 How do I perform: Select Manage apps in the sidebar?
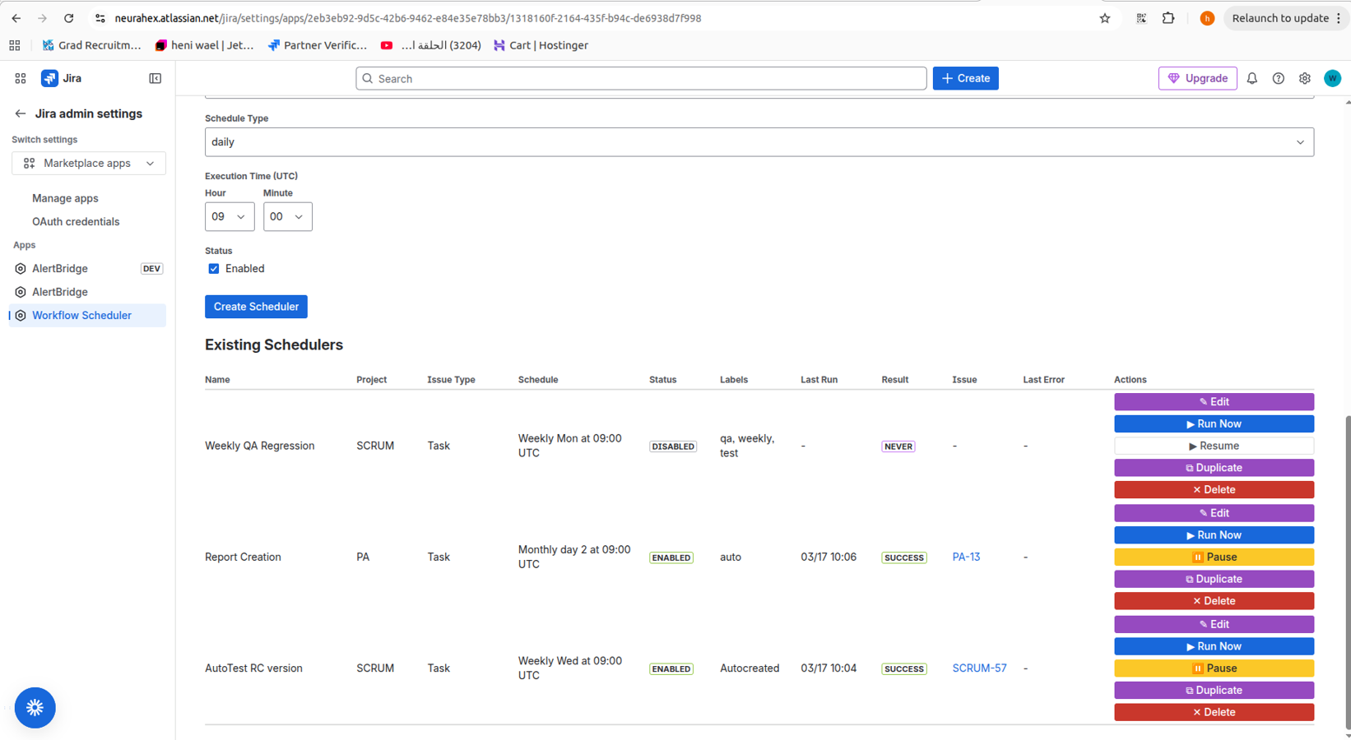pyautogui.click(x=65, y=198)
